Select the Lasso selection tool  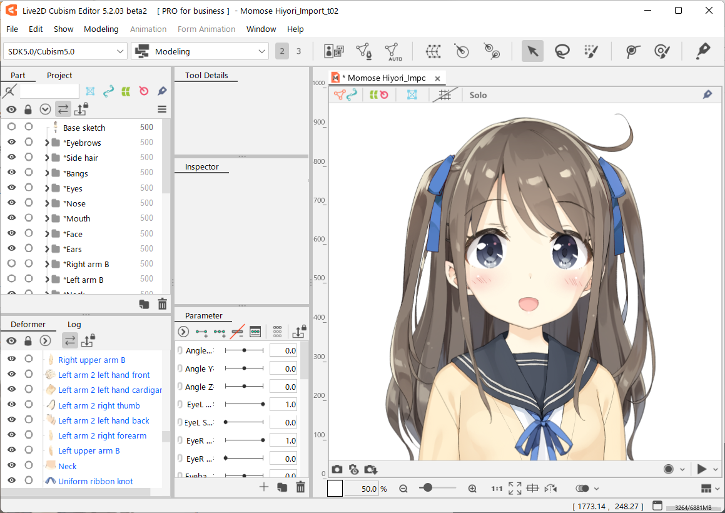click(x=562, y=51)
